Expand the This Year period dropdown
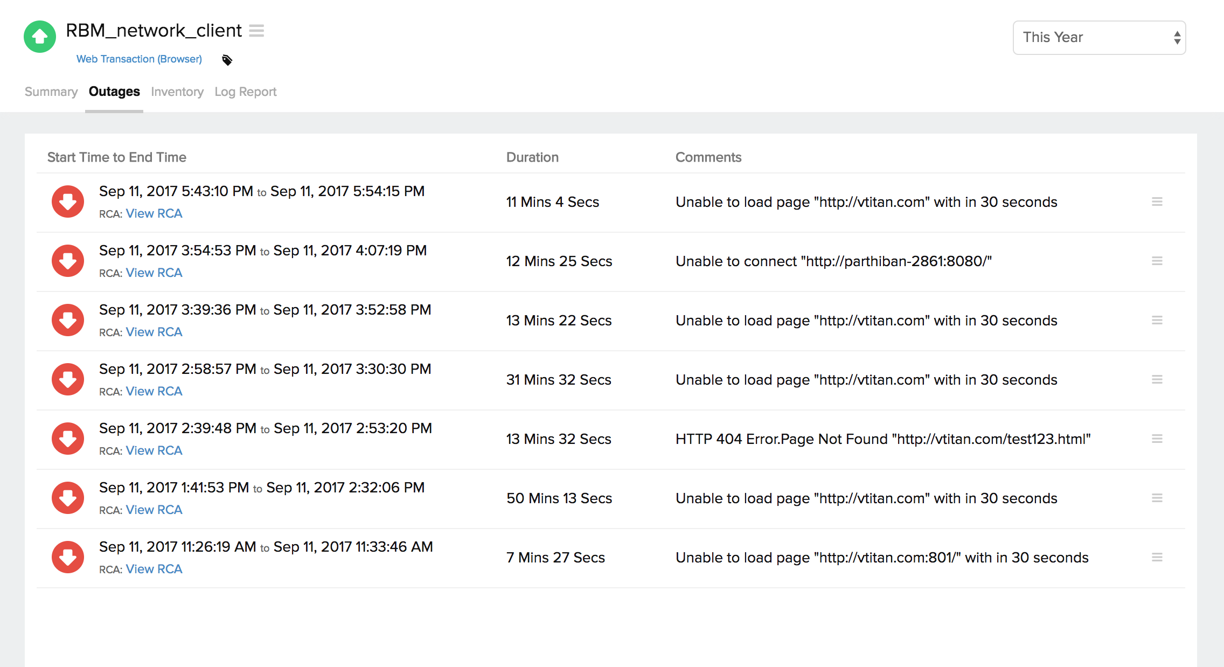This screenshot has width=1224, height=667. (1099, 38)
